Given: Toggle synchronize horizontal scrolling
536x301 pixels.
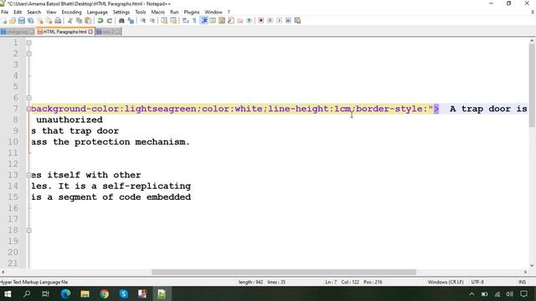Looking at the screenshot, I should point(173,20).
